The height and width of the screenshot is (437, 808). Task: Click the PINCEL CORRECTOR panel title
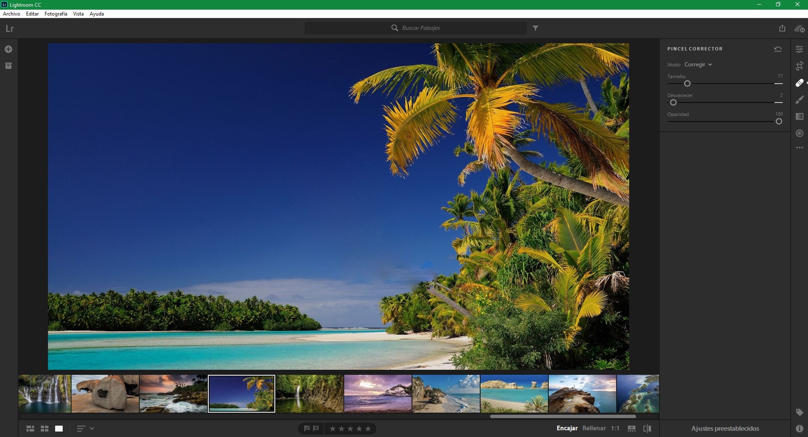pos(695,49)
